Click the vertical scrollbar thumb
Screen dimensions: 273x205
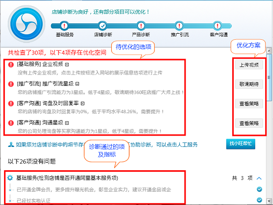coord(269,77)
